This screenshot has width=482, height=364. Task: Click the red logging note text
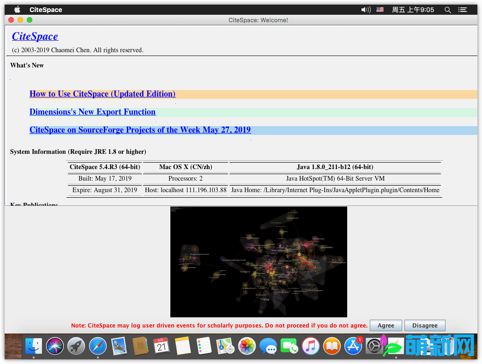pos(219,326)
